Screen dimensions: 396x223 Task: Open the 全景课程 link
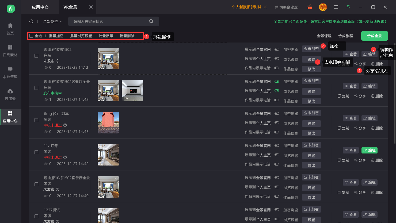click(x=324, y=36)
